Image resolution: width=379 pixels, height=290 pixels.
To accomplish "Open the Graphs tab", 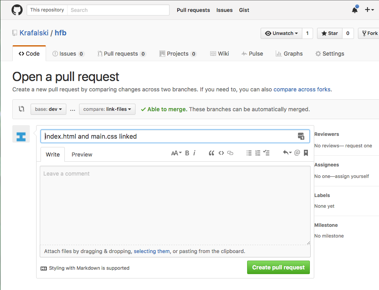I will (x=289, y=54).
